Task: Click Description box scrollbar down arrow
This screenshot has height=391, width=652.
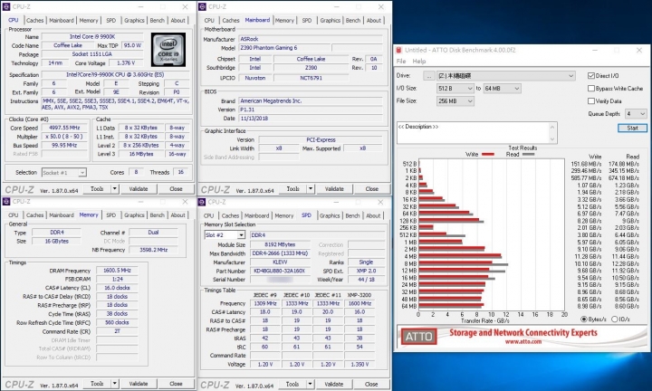Action: click(552, 139)
